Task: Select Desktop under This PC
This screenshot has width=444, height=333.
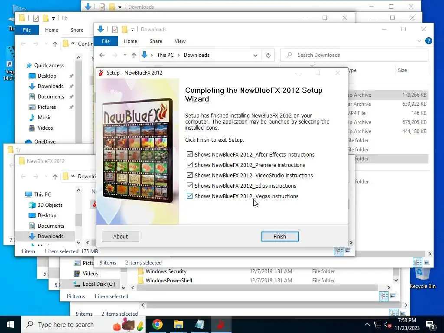Action: click(47, 215)
